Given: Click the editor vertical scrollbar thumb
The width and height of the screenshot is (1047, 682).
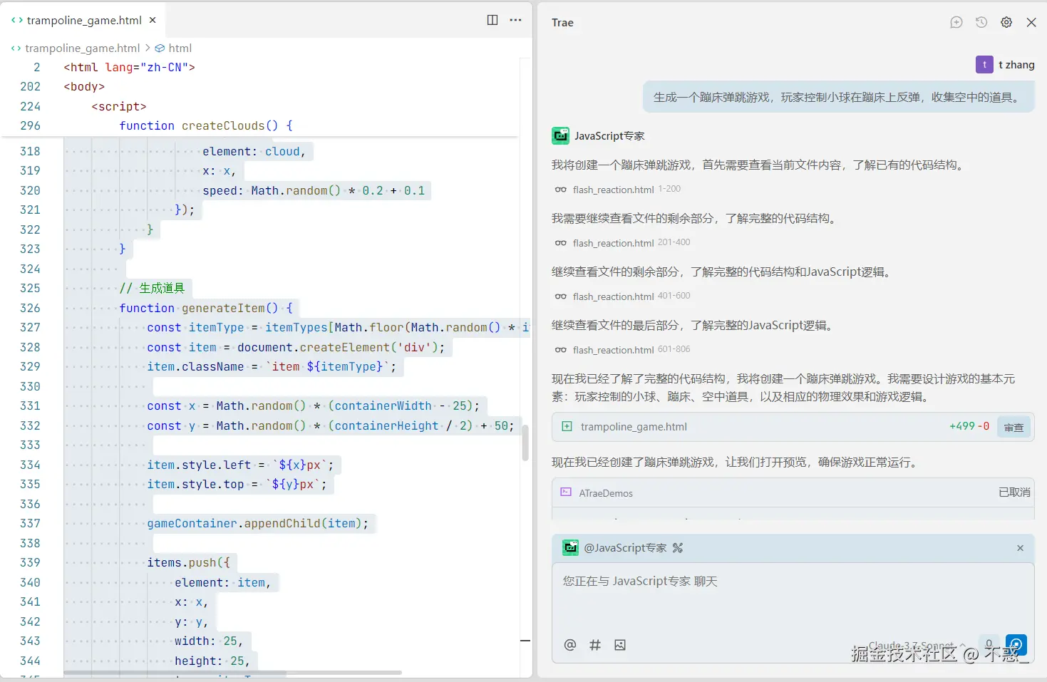Looking at the screenshot, I should point(525,443).
